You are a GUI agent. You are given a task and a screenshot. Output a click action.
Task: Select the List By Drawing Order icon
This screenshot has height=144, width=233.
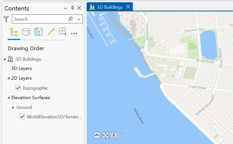14,32
